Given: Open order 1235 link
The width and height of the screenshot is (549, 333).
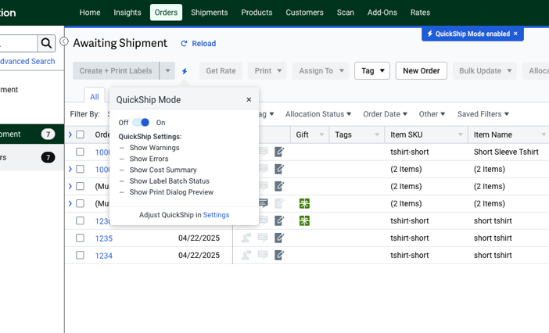Looking at the screenshot, I should click(x=104, y=238).
